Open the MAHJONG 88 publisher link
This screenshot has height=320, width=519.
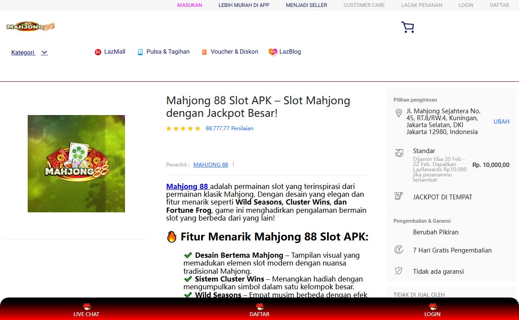[211, 165]
